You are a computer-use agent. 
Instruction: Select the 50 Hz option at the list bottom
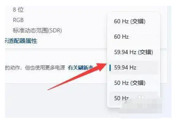(133, 98)
